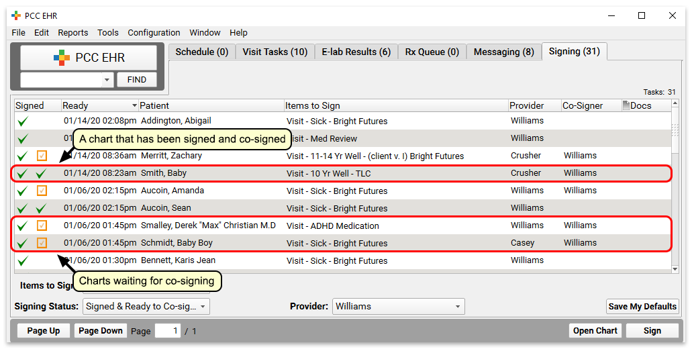Expand the patient search dropdown arrow
This screenshot has height=349, width=692.
coord(106,80)
